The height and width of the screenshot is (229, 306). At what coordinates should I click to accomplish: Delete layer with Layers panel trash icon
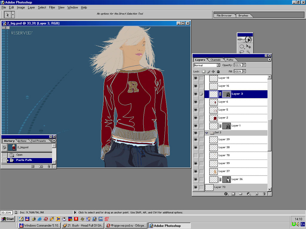tap(264, 194)
